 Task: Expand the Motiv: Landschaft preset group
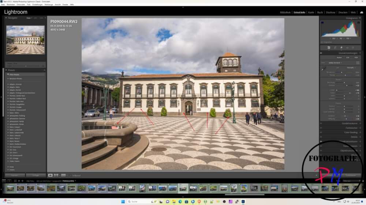[x=8, y=130]
